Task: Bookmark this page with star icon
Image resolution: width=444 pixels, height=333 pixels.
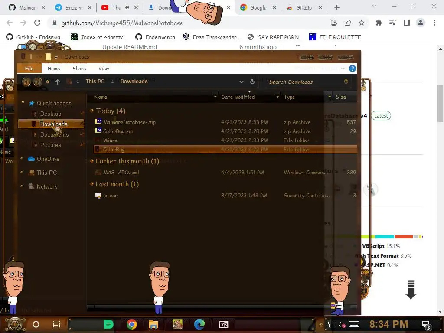Action: coord(362,23)
